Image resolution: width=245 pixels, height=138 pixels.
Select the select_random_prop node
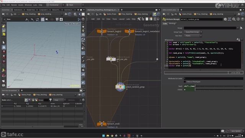coord(120,87)
